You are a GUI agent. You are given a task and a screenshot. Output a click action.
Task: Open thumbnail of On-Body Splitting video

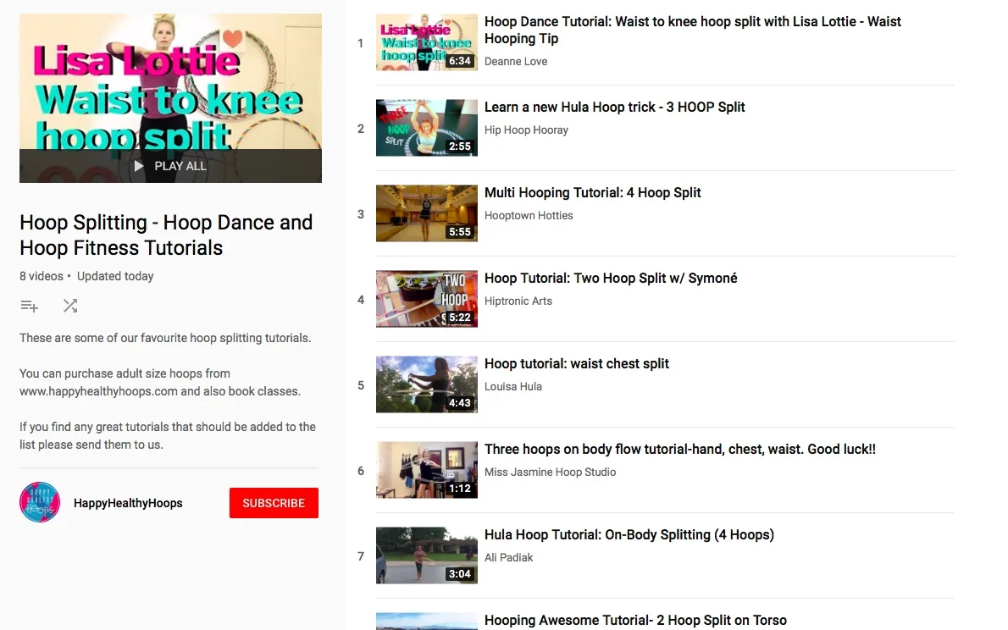427,555
